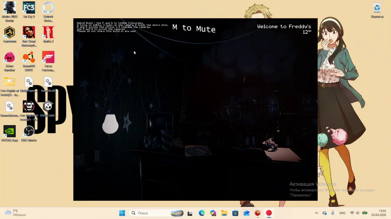The image size is (391, 219).
Task: Launch the Far Cry 3 shortcut
Action: (29, 10)
